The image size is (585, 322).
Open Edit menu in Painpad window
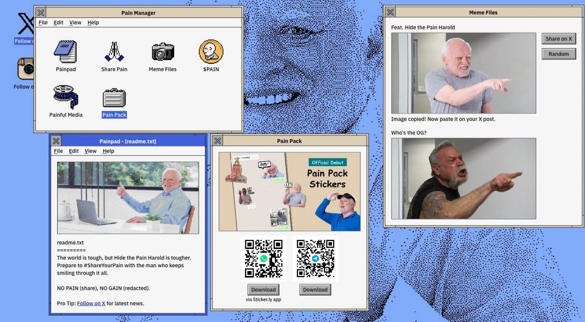74,151
